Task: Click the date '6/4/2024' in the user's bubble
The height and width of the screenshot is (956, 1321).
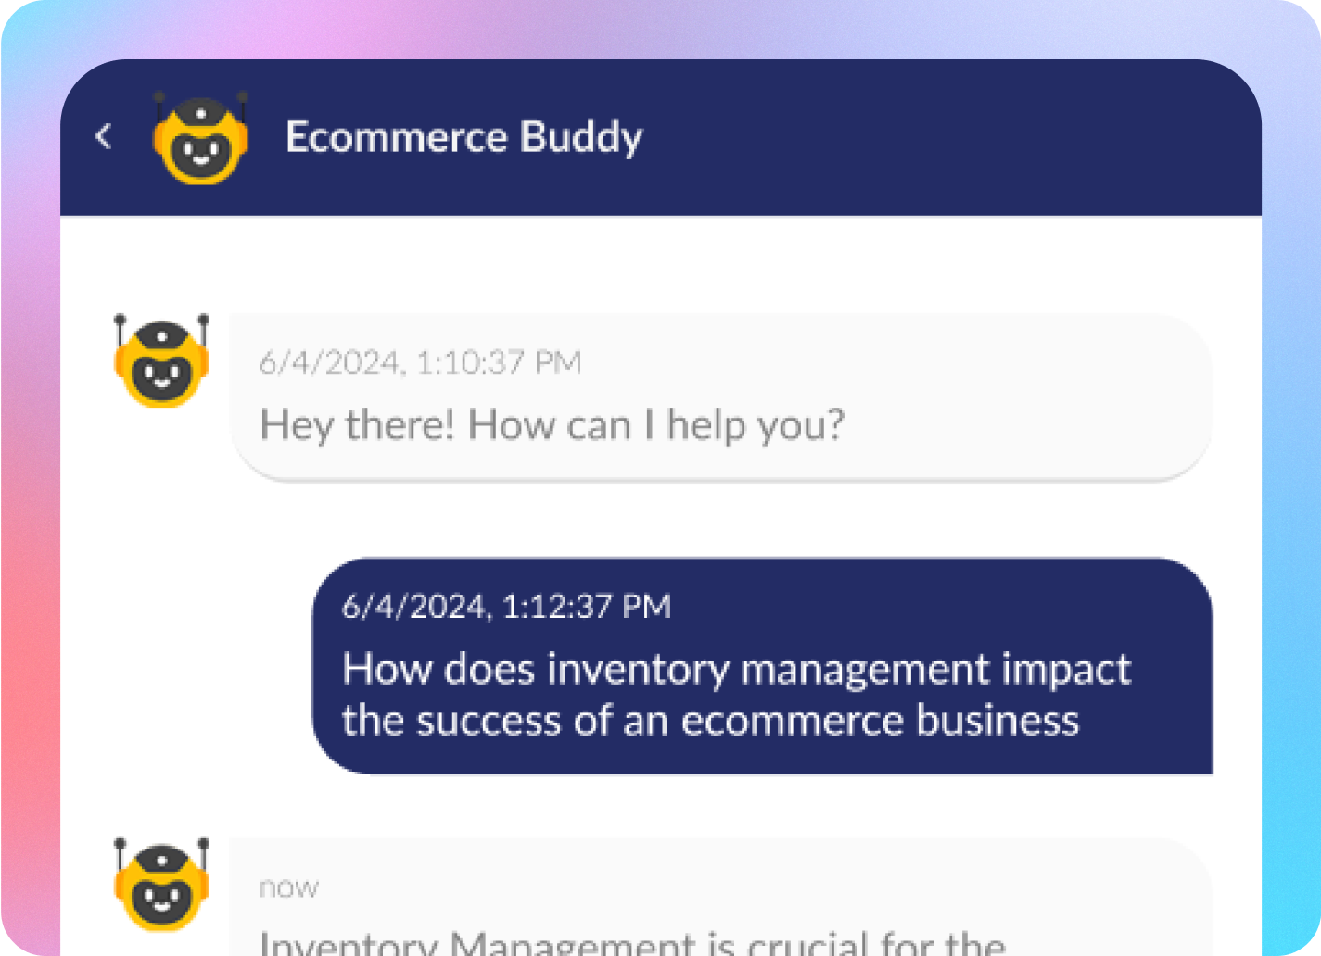Action: click(x=414, y=607)
